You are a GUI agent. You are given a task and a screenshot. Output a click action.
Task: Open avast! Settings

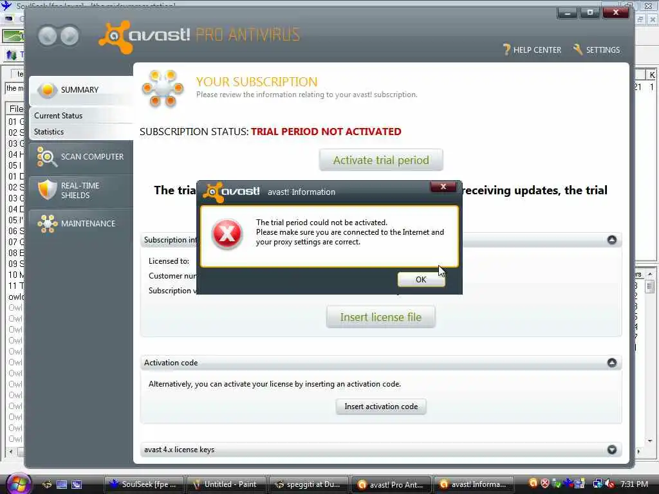tap(597, 50)
